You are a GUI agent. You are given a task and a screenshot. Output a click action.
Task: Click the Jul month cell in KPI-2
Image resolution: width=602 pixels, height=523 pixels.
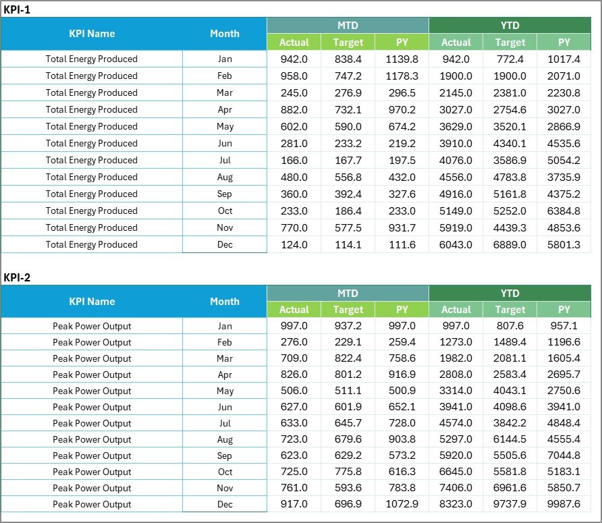point(224,423)
